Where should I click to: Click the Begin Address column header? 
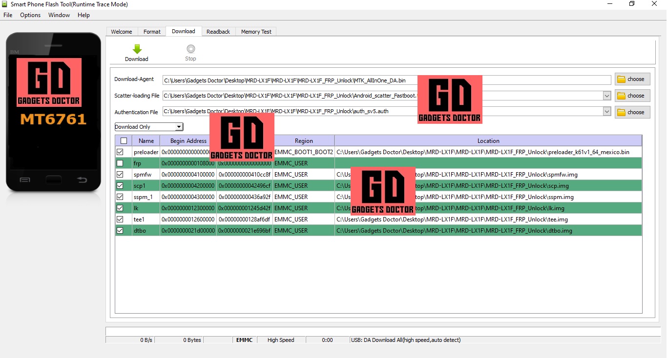pyautogui.click(x=188, y=141)
